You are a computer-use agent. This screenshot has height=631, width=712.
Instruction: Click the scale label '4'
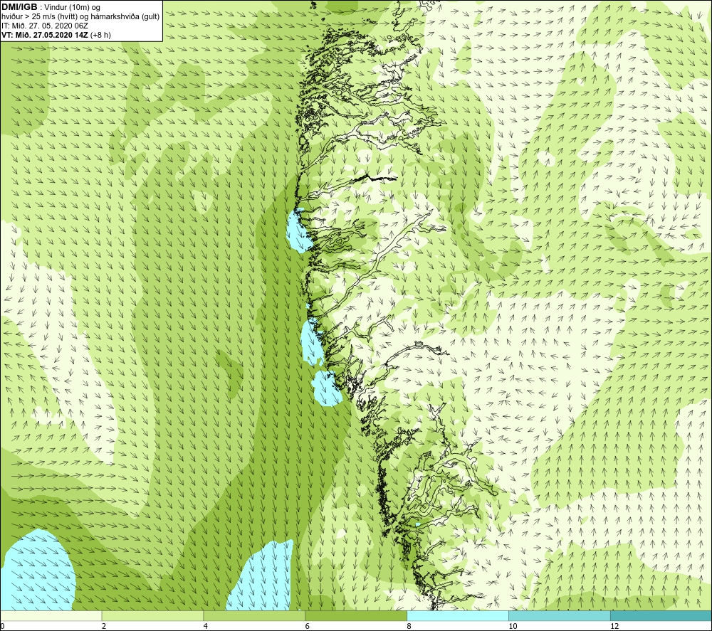[x=206, y=626]
